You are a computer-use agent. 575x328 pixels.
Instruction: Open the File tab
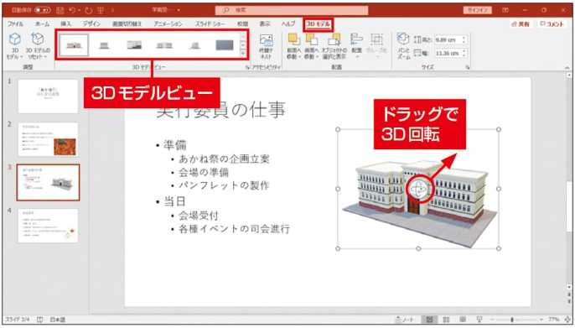pyautogui.click(x=15, y=23)
